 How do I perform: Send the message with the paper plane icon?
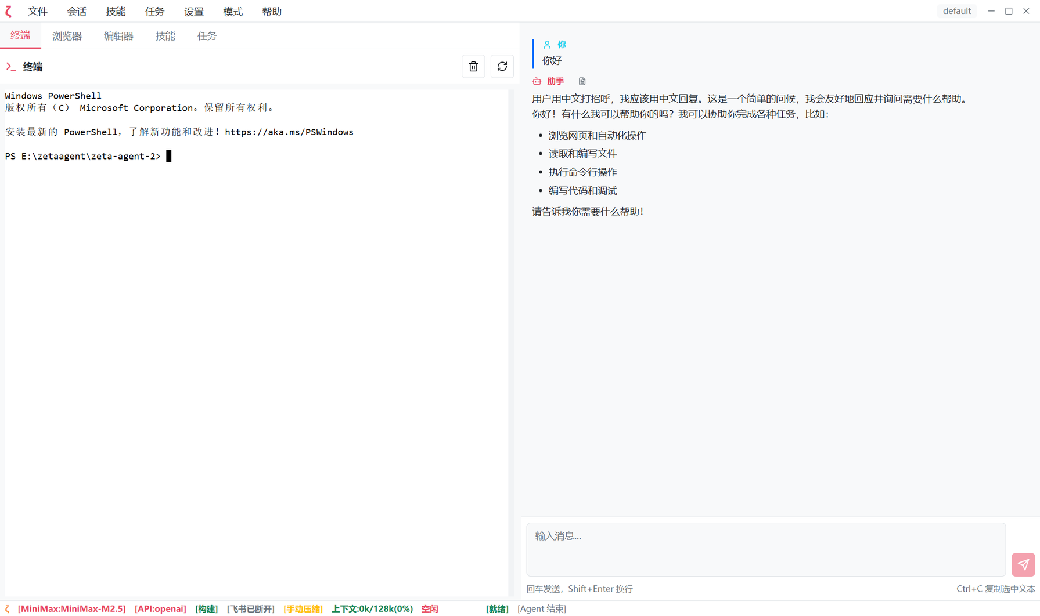tap(1023, 564)
